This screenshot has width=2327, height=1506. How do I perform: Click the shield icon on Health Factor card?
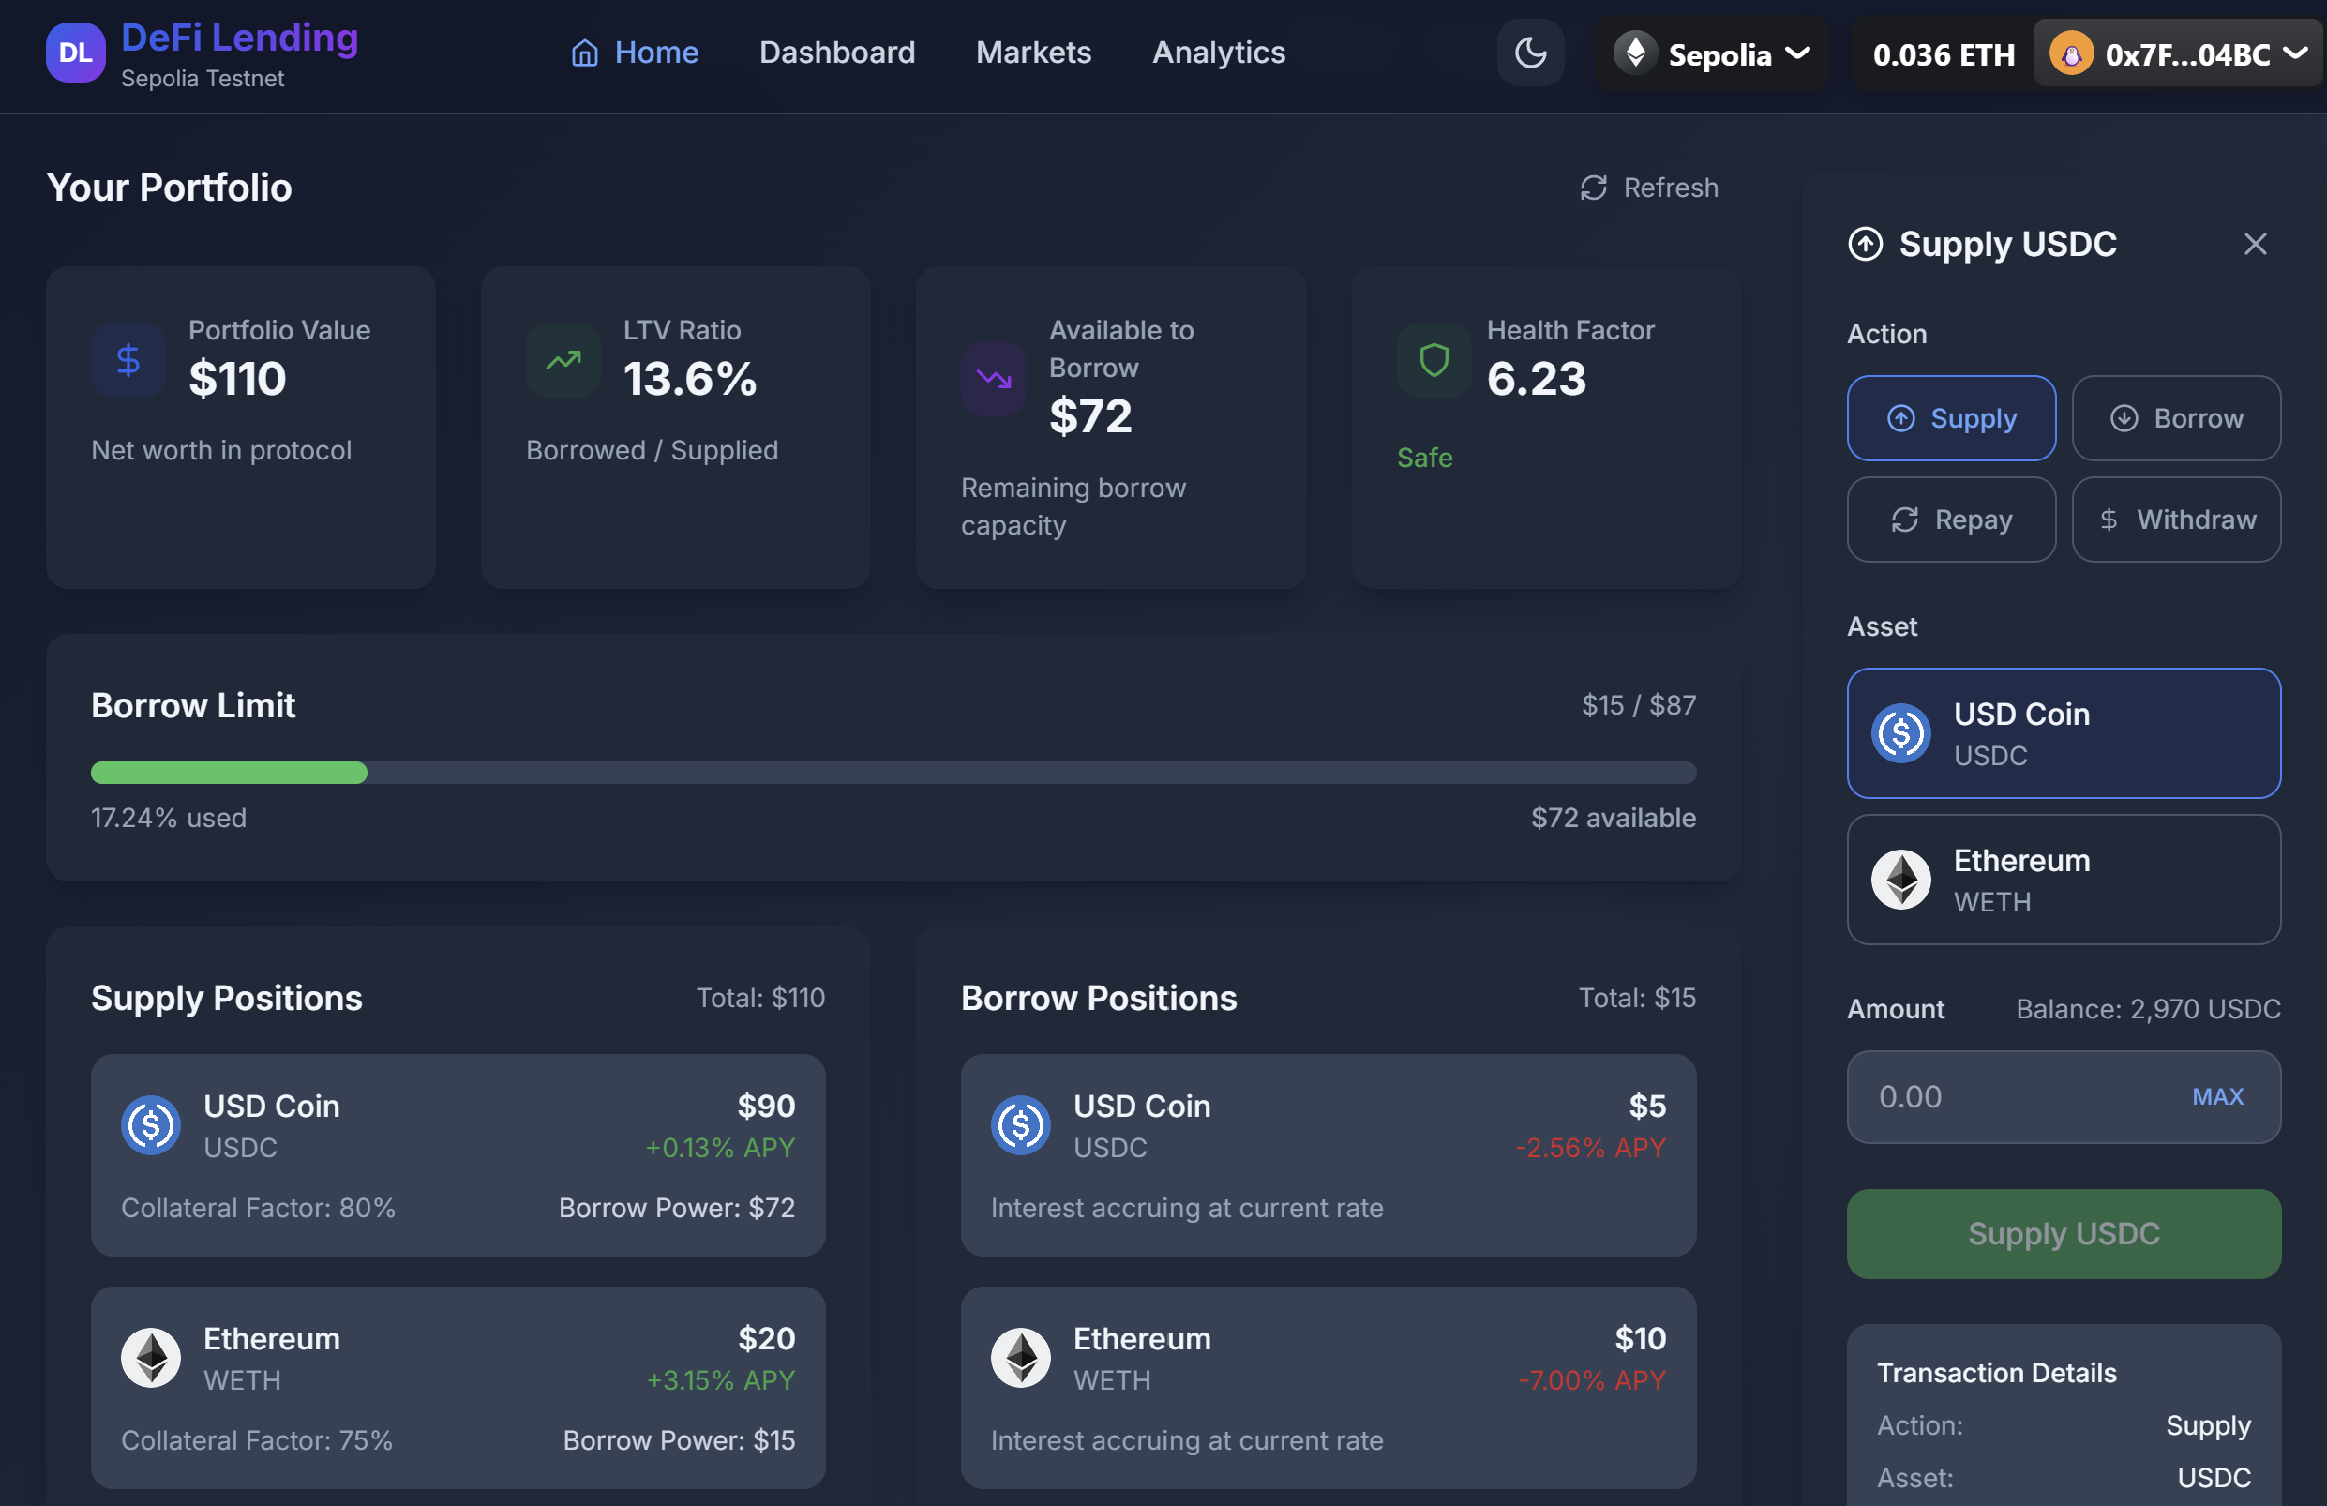(x=1434, y=360)
